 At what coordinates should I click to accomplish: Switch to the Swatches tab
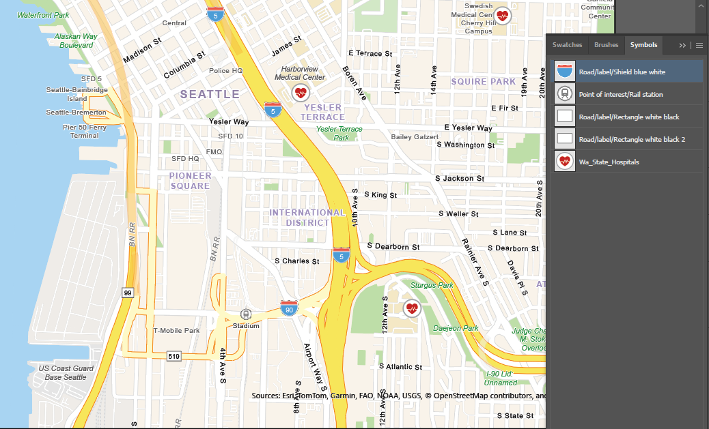tap(567, 45)
